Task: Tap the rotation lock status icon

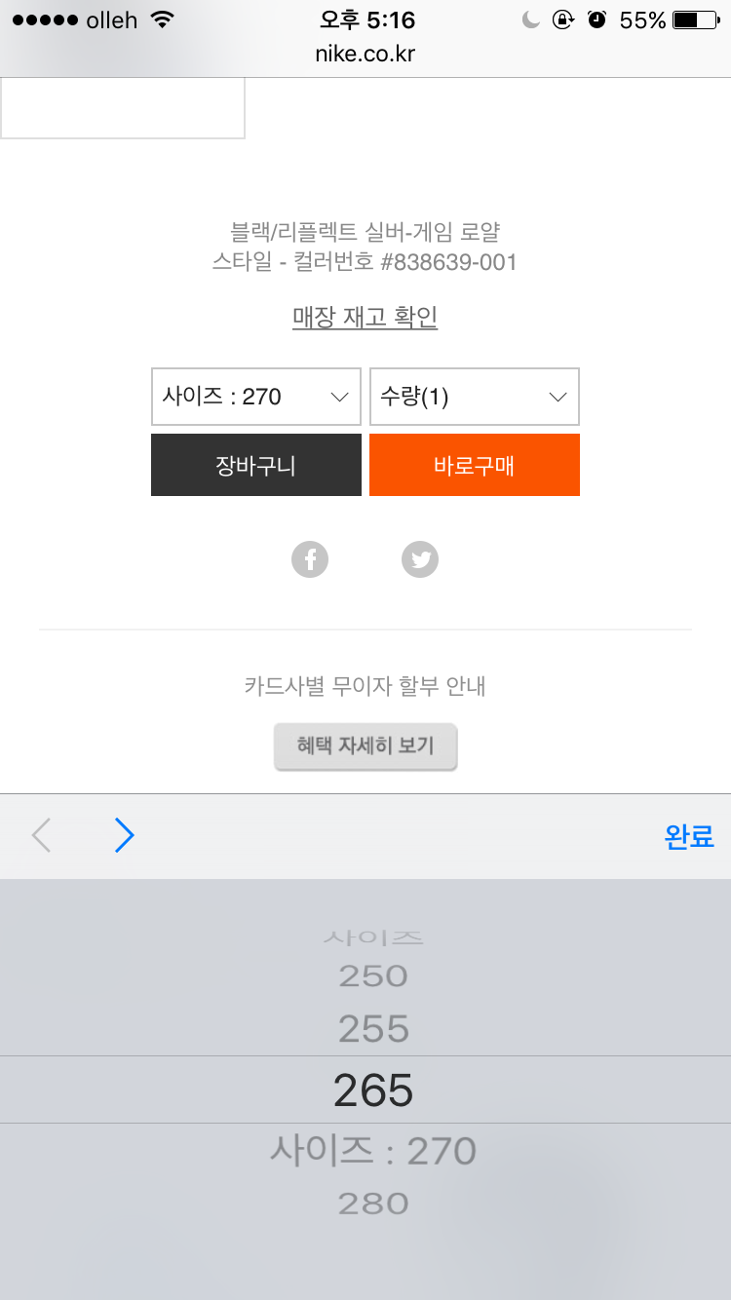Action: (562, 19)
